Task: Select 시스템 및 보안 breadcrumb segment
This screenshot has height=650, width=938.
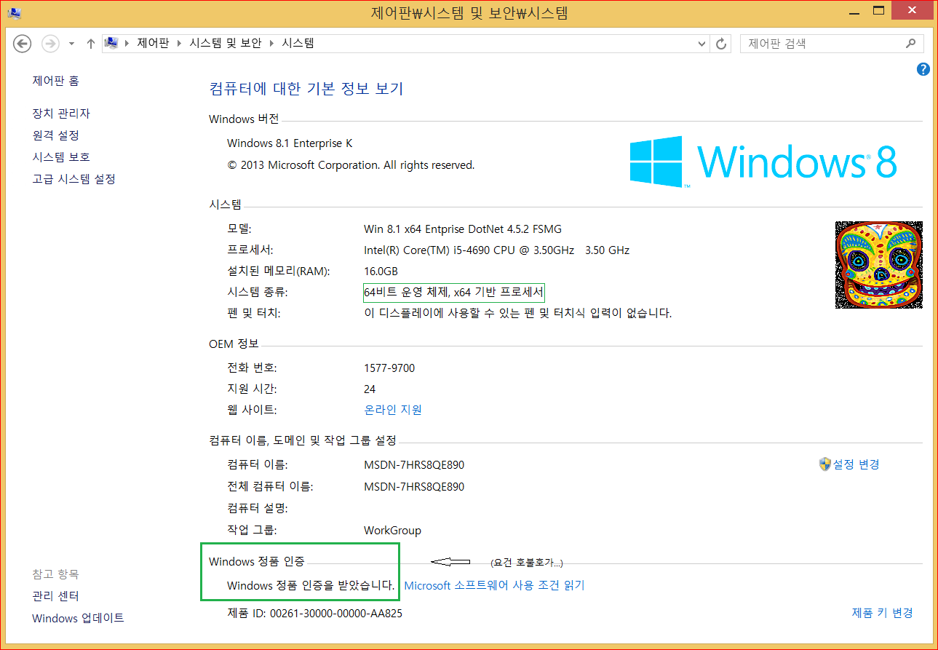Action: point(226,43)
